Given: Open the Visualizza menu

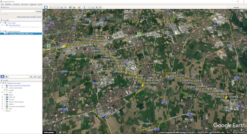Looking at the screenshot, I should point(16,4).
